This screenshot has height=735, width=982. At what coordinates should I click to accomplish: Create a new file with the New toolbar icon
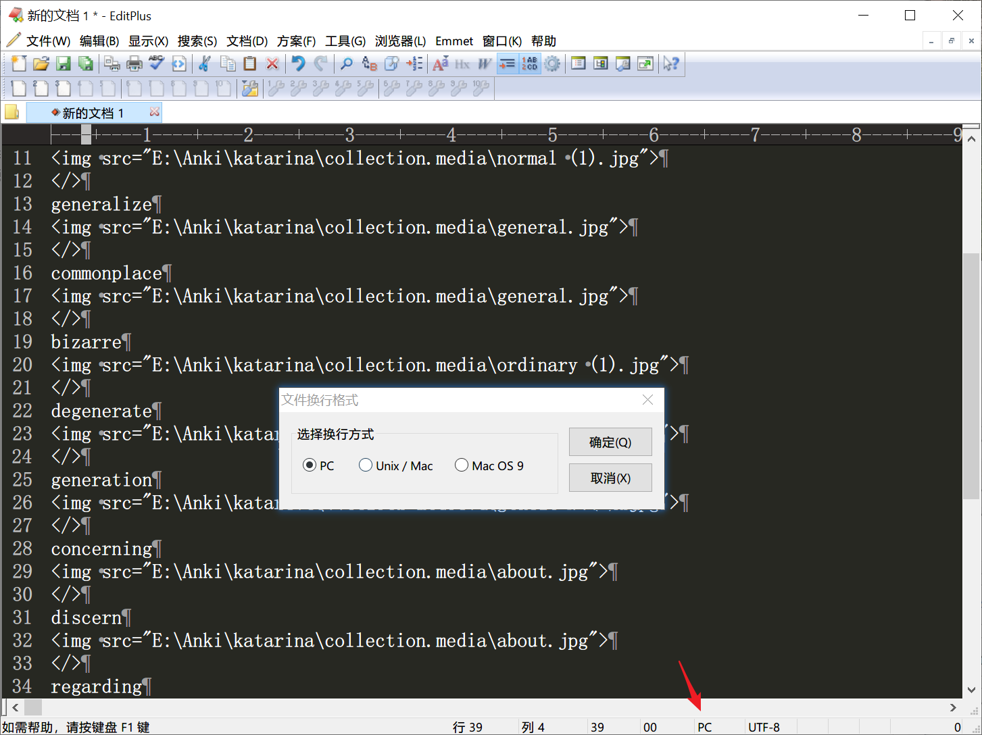click(19, 64)
